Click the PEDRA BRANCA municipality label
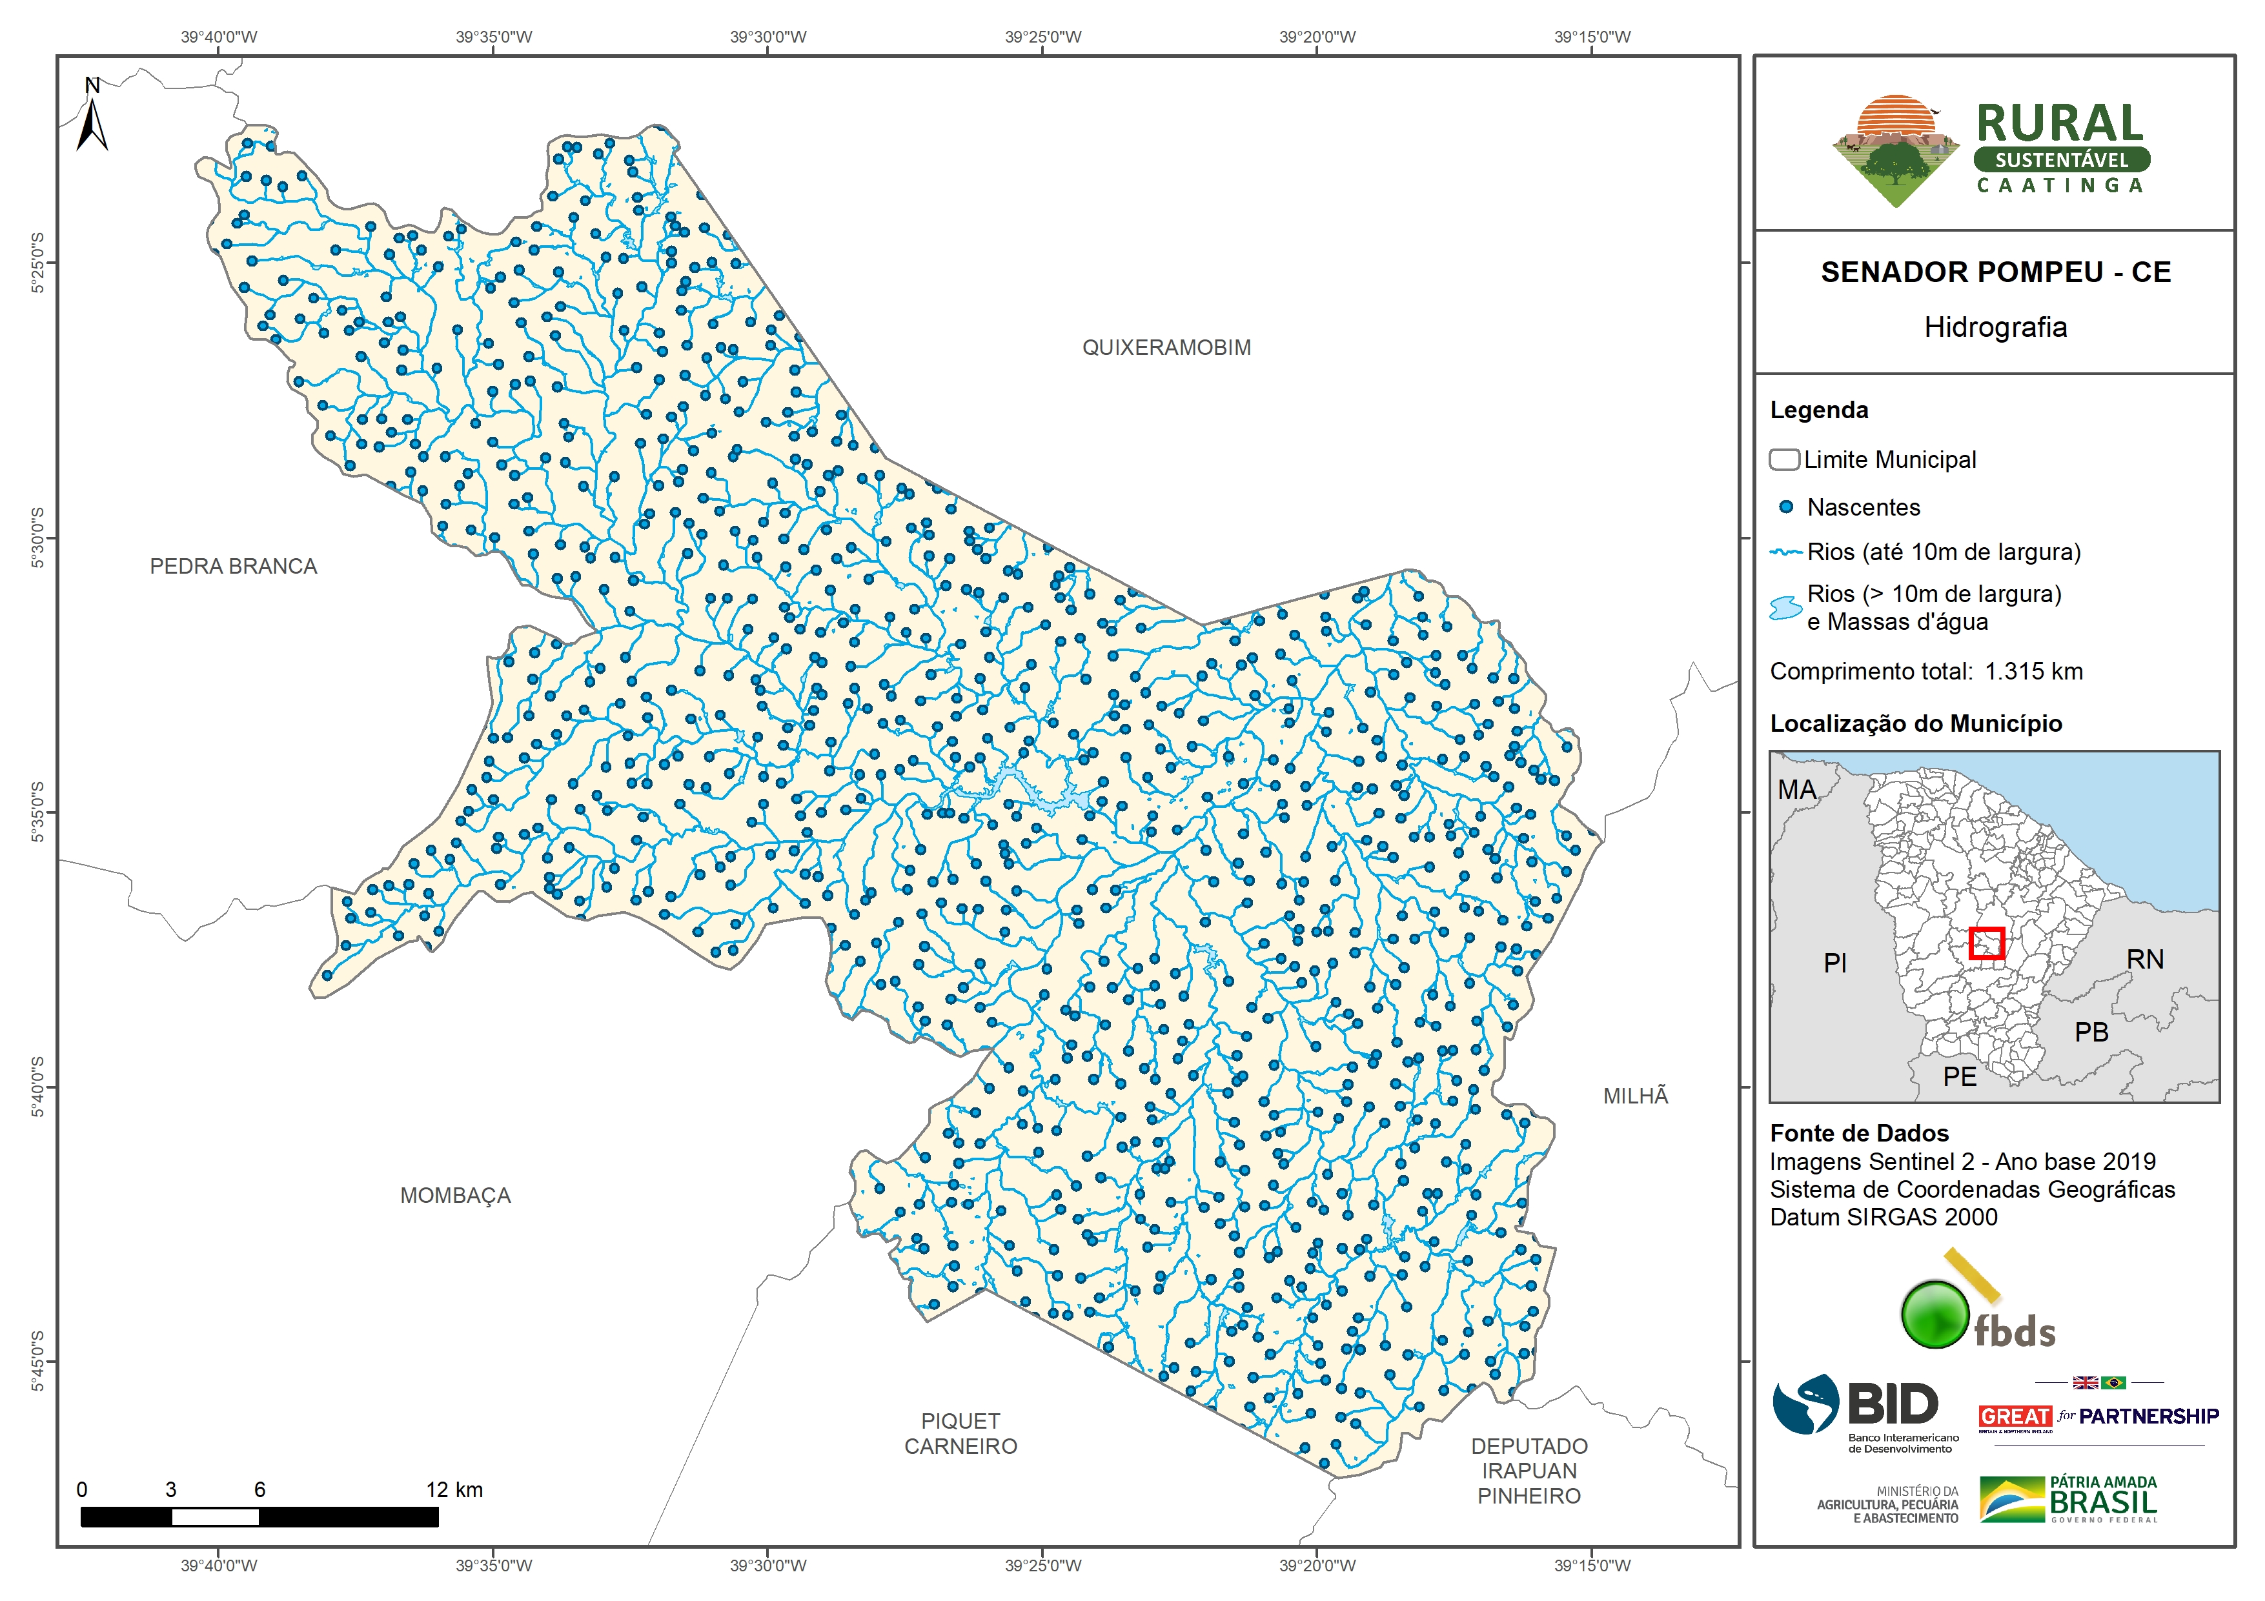2265x1601 pixels. pyautogui.click(x=233, y=566)
